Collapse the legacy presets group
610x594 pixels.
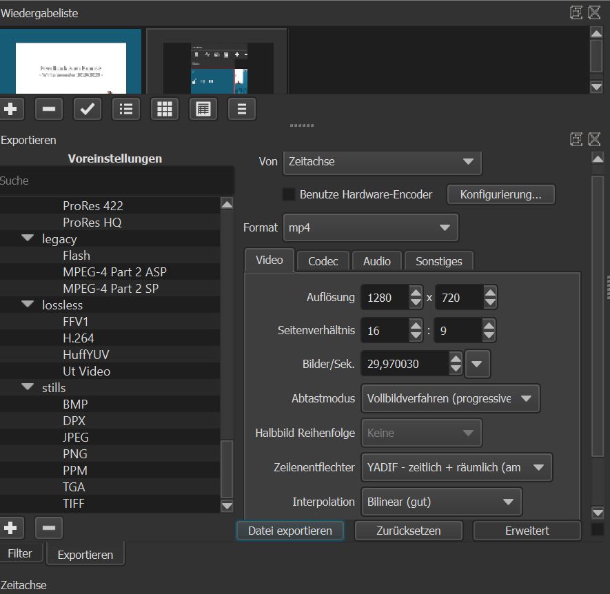[28, 238]
